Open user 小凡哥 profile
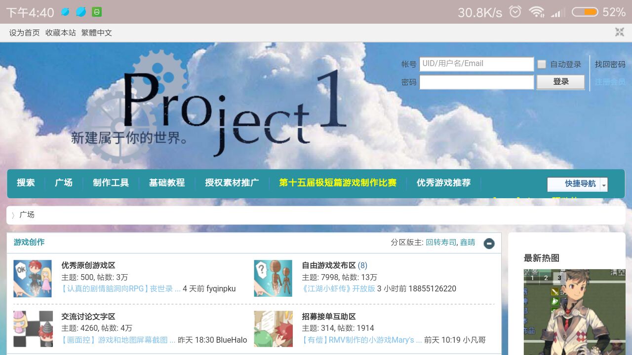 [x=474, y=340]
